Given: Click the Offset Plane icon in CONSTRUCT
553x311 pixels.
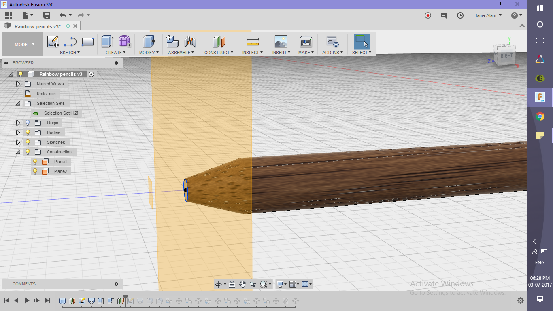Looking at the screenshot, I should (x=219, y=42).
